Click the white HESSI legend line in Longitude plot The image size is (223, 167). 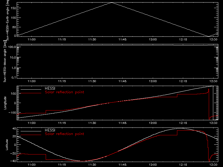click(x=31, y=89)
